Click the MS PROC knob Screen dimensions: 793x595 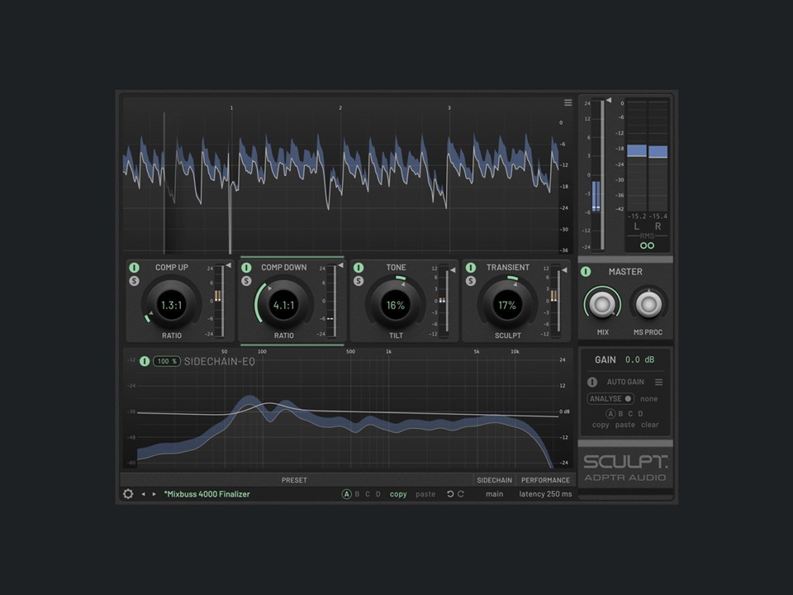point(648,304)
